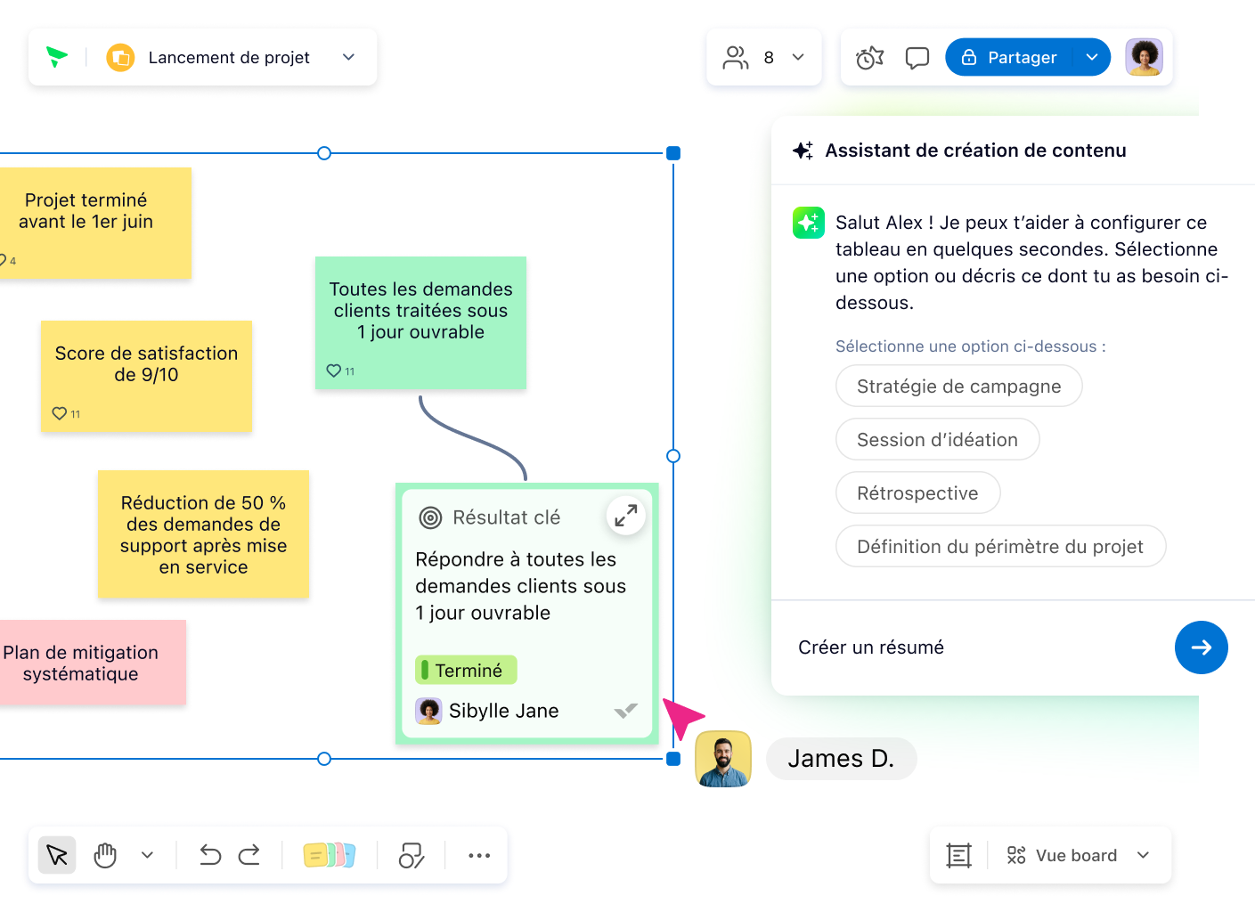Image resolution: width=1255 pixels, height=912 pixels.
Task: Open the participants list icon
Action: [736, 58]
